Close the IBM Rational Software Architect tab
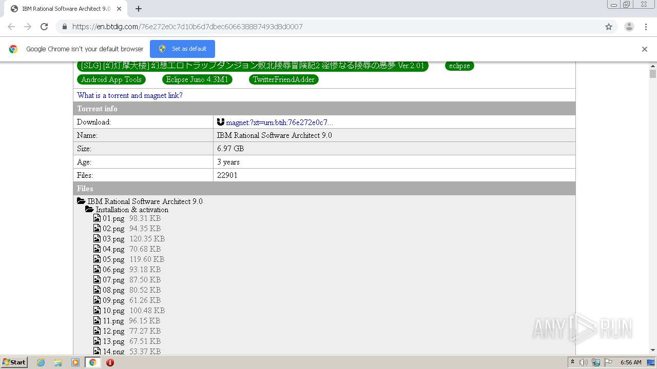The height and width of the screenshot is (369, 657). point(119,9)
